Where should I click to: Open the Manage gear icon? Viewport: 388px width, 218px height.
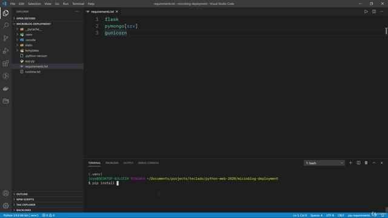coord(5,206)
